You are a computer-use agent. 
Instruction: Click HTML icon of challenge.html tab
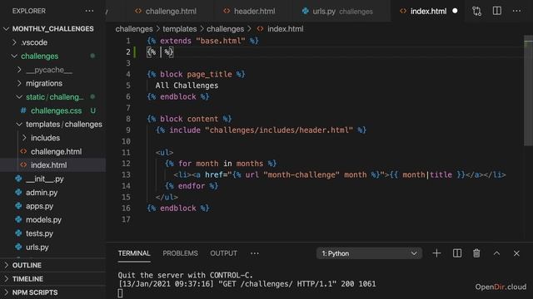pos(138,11)
